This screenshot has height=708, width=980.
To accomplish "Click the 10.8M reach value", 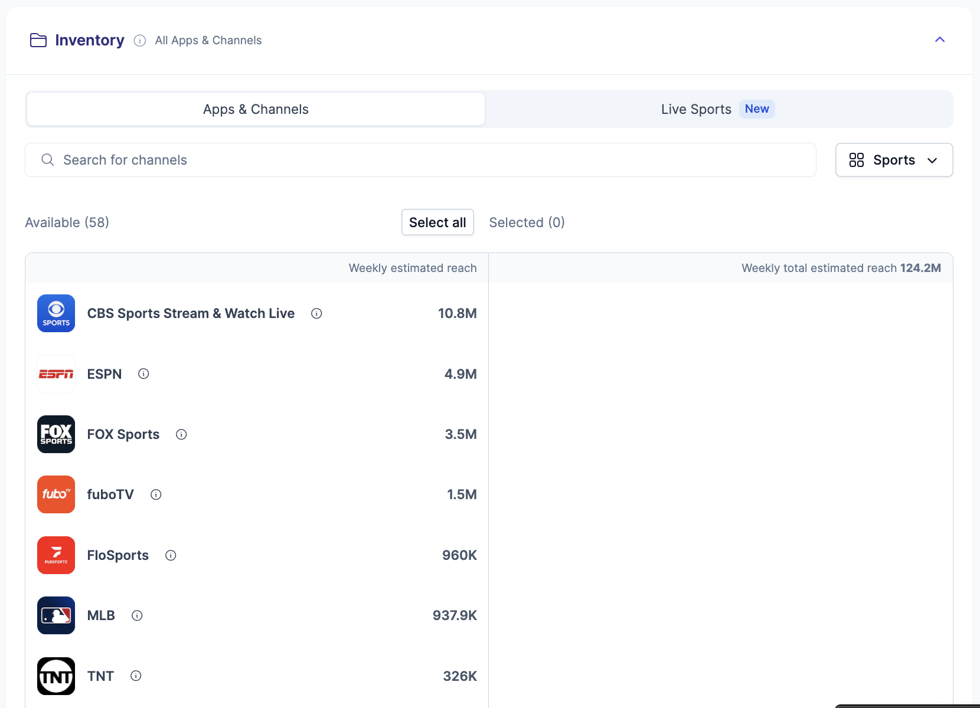I will (457, 313).
